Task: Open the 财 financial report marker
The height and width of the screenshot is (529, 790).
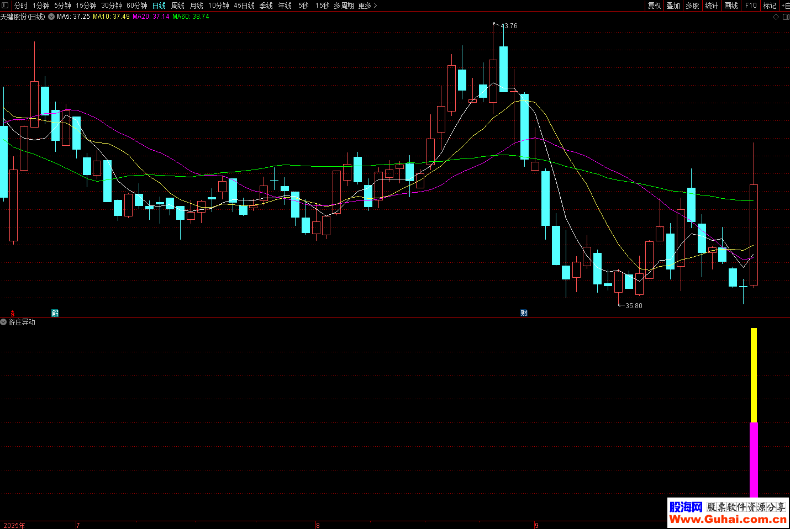Action: click(x=524, y=313)
